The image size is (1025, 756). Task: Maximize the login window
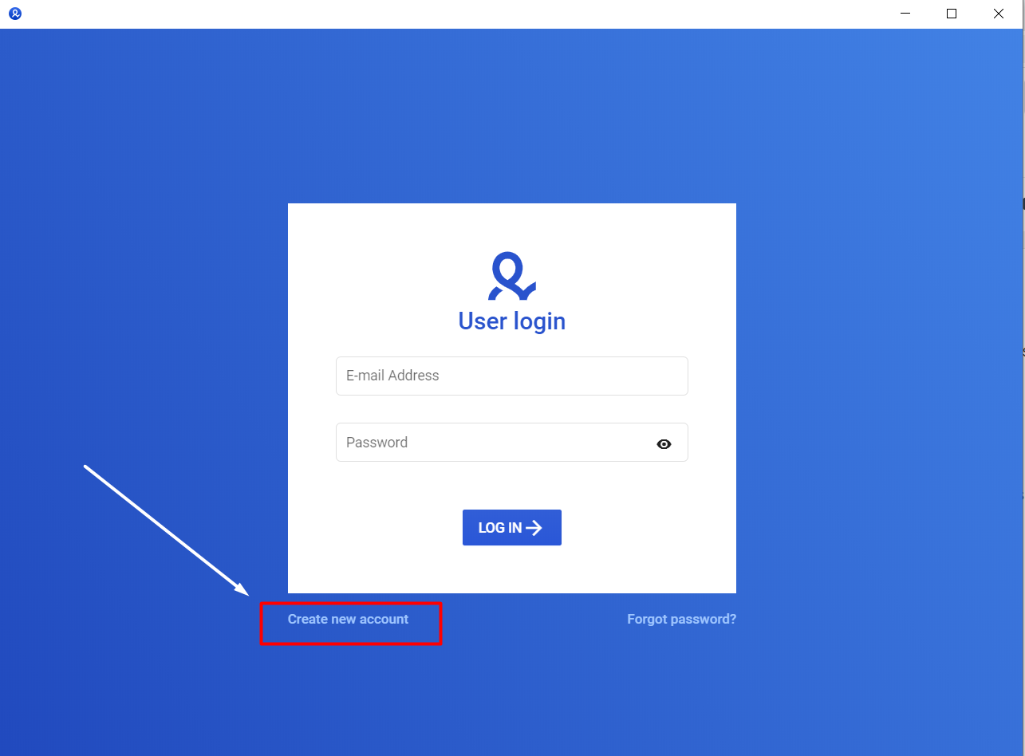click(952, 14)
